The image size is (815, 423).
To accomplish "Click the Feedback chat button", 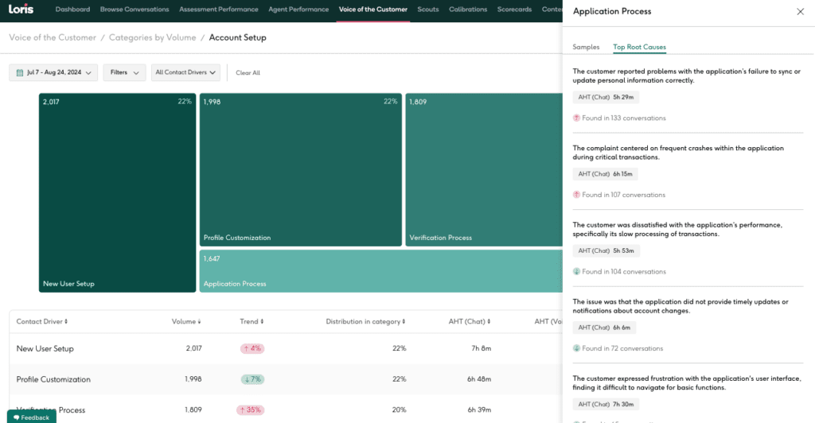I will pos(32,417).
